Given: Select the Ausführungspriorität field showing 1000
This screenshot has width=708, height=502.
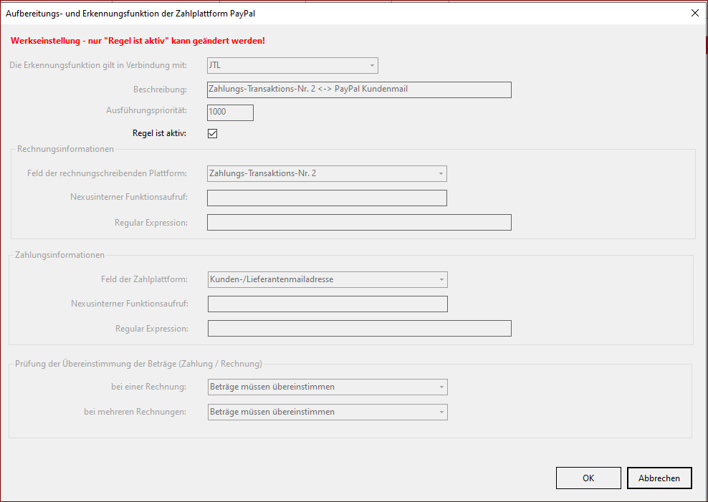Looking at the screenshot, I should pyautogui.click(x=230, y=113).
